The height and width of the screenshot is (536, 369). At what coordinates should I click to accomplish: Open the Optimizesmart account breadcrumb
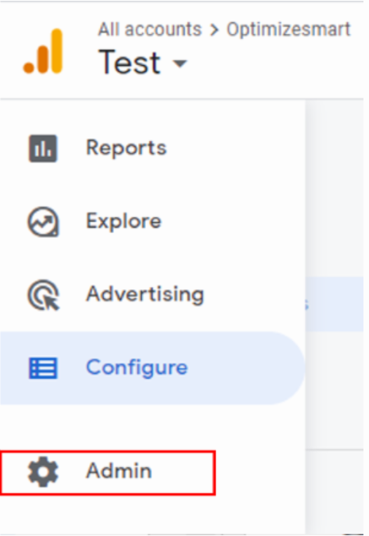click(x=289, y=30)
